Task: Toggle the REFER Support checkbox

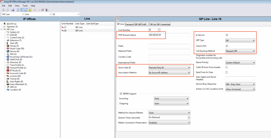Action: (x=121, y=94)
